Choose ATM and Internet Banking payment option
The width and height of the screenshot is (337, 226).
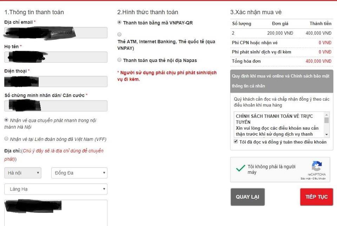coord(119,34)
